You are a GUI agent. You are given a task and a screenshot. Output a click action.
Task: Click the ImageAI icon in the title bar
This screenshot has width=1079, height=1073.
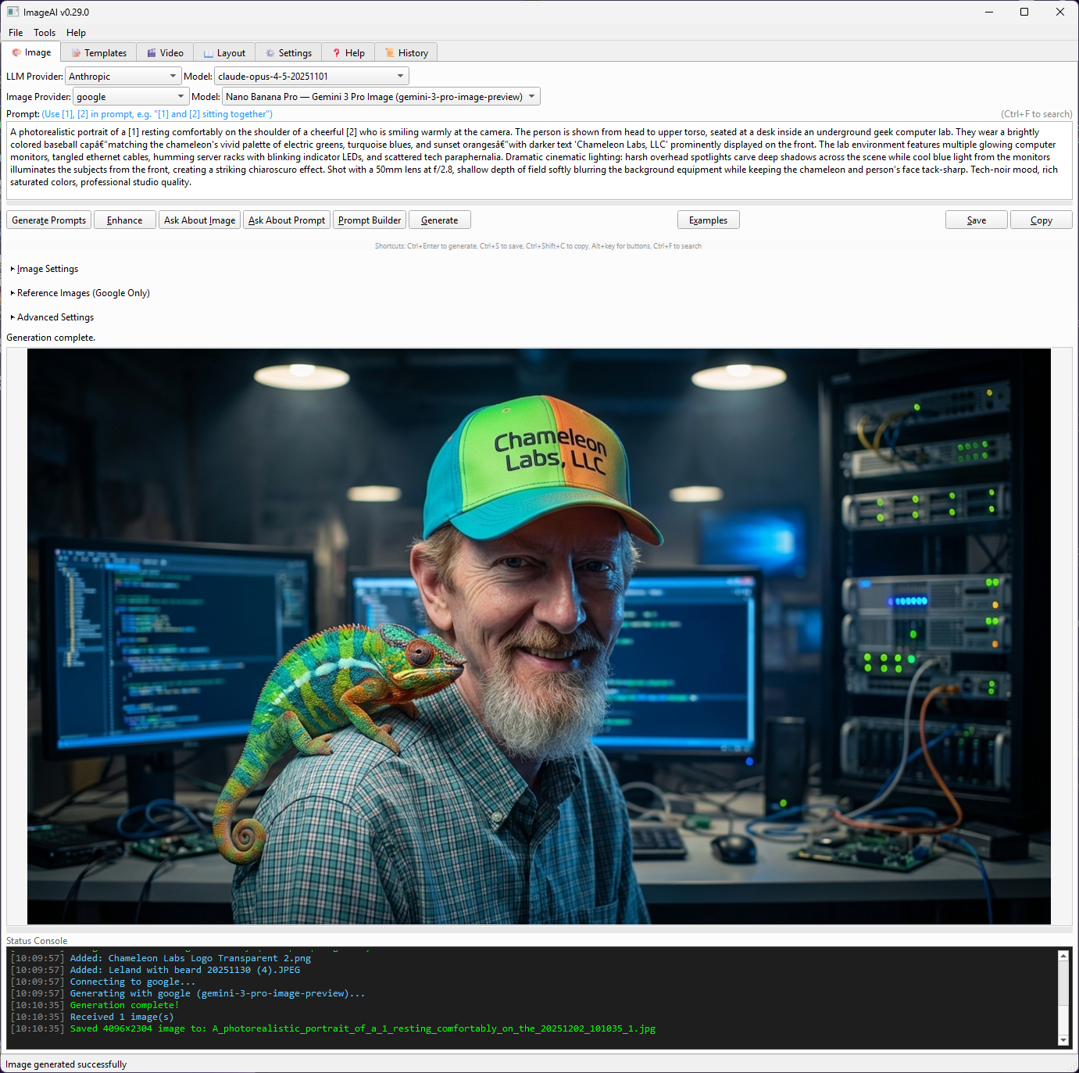(x=11, y=12)
